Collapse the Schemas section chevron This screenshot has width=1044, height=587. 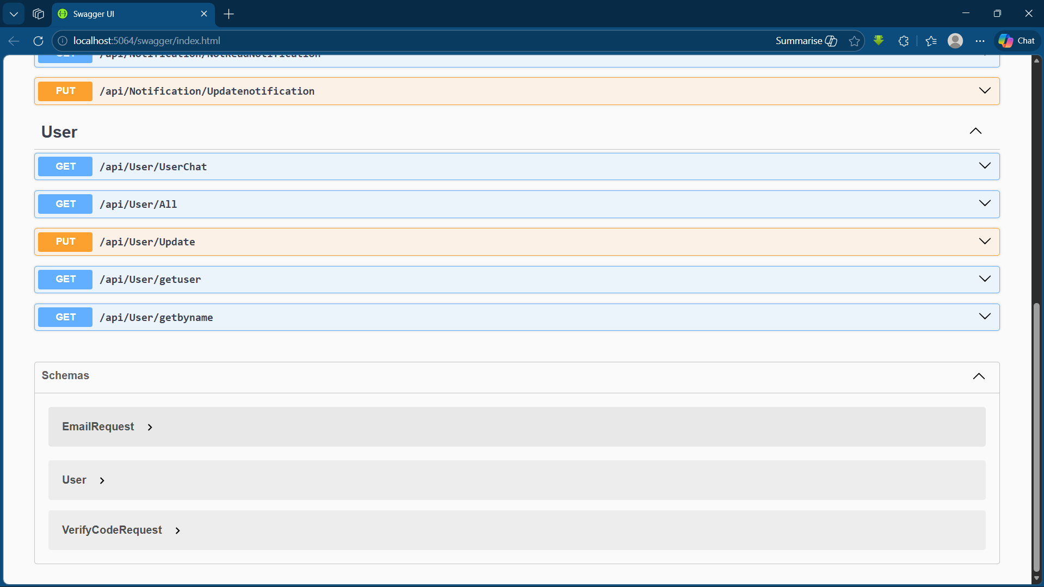tap(979, 376)
